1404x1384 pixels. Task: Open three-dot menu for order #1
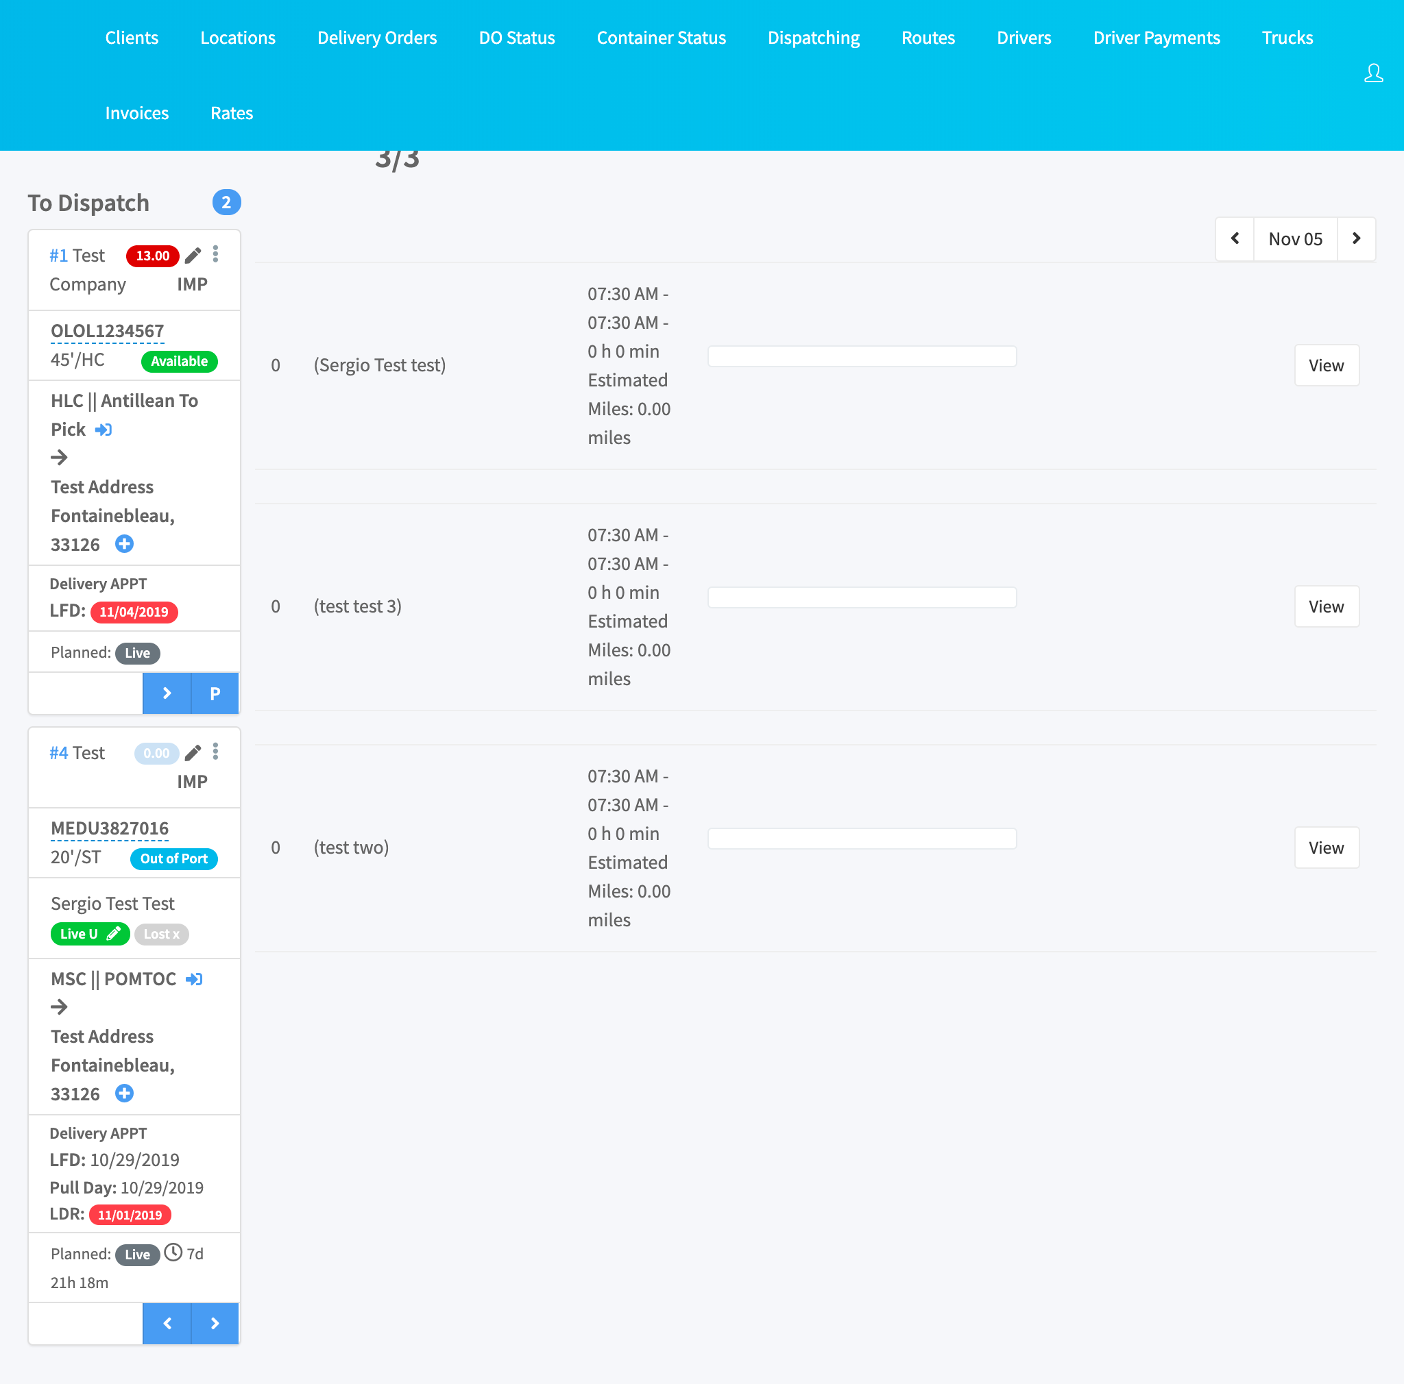[x=215, y=254]
